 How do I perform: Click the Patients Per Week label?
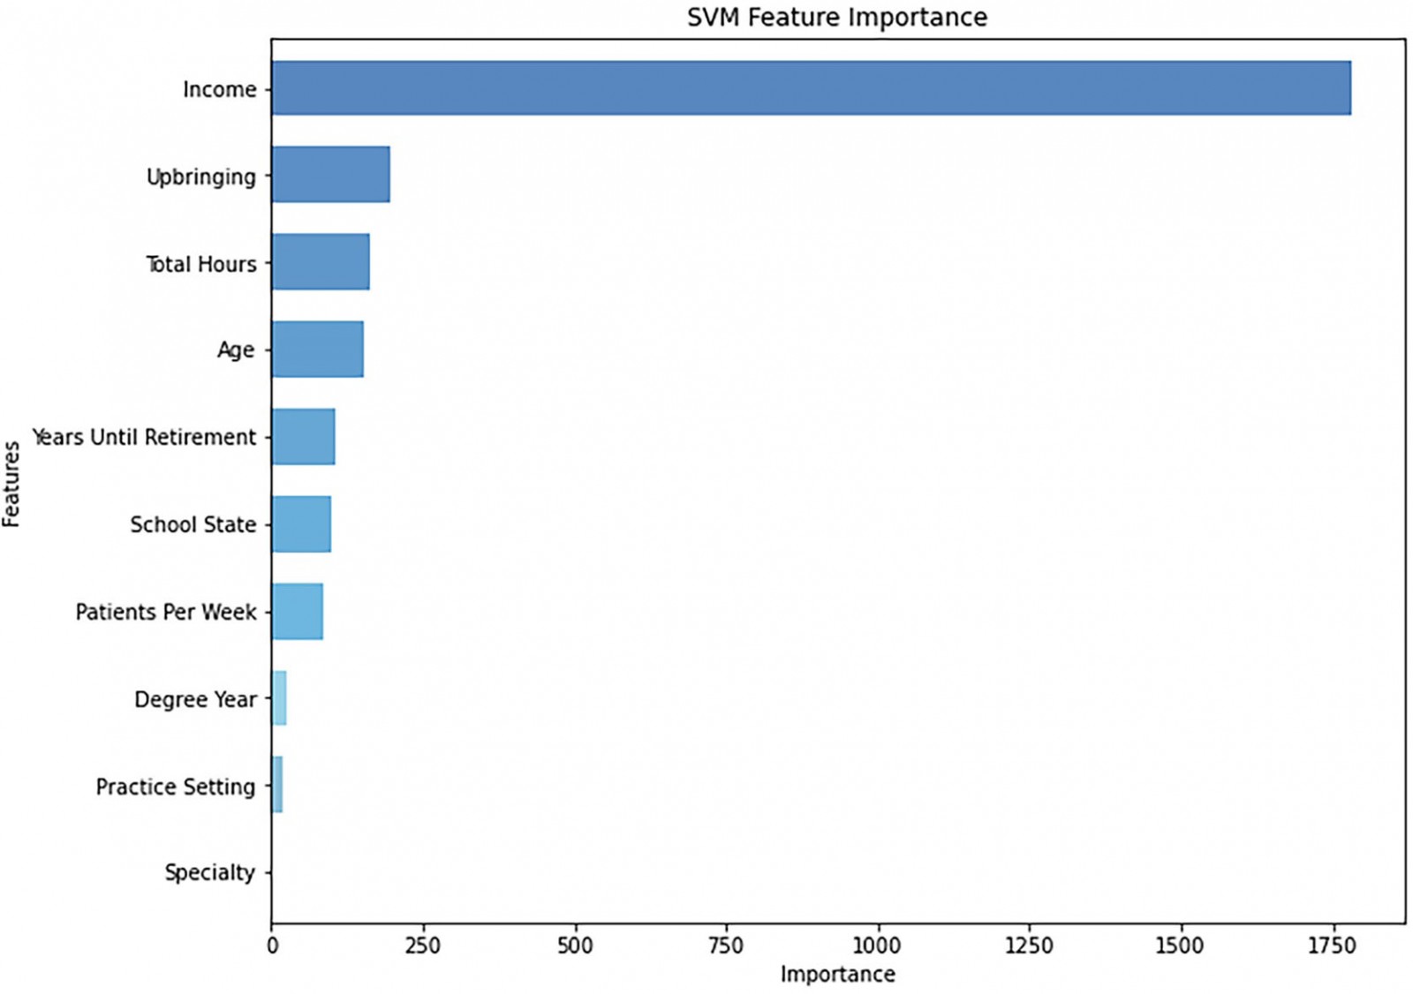(166, 612)
